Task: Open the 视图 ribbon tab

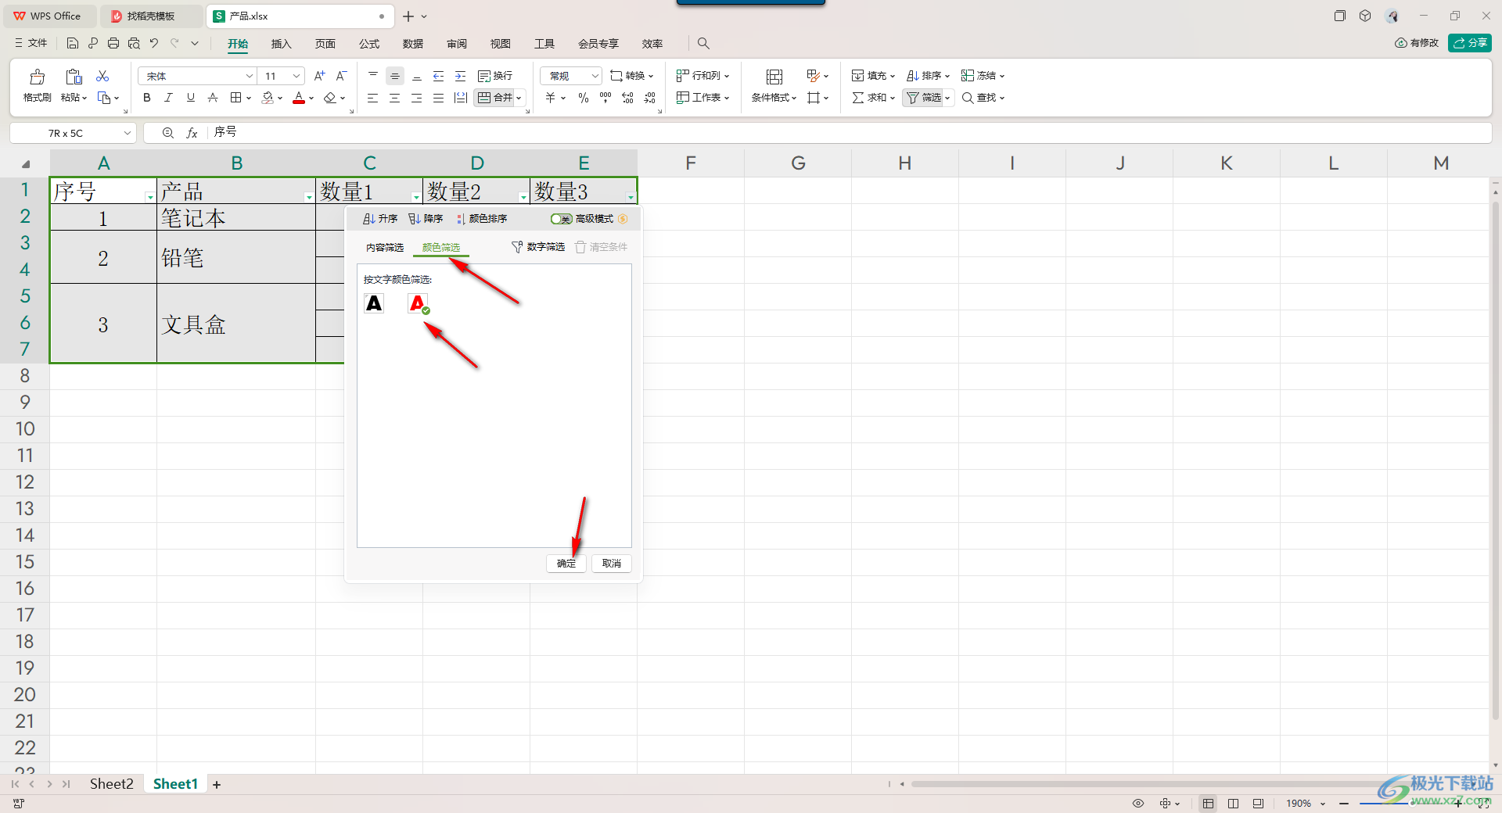Action: click(501, 44)
